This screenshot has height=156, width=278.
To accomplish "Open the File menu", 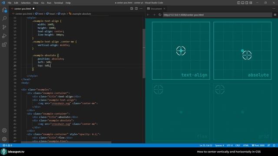I will point(10,3).
